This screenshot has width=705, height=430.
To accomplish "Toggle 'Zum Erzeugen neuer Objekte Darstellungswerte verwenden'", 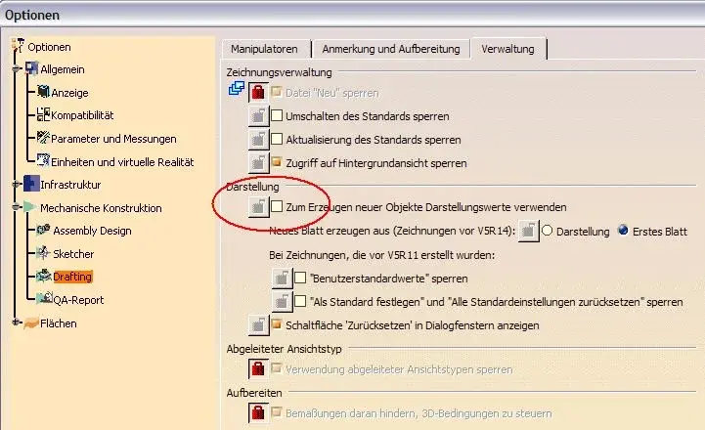I will pos(277,207).
